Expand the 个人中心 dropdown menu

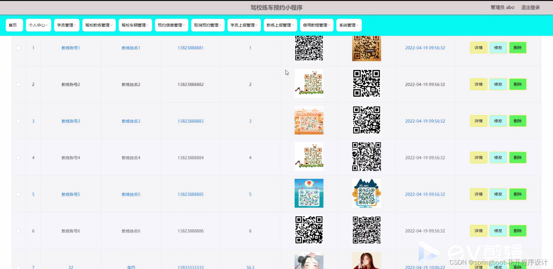point(38,25)
